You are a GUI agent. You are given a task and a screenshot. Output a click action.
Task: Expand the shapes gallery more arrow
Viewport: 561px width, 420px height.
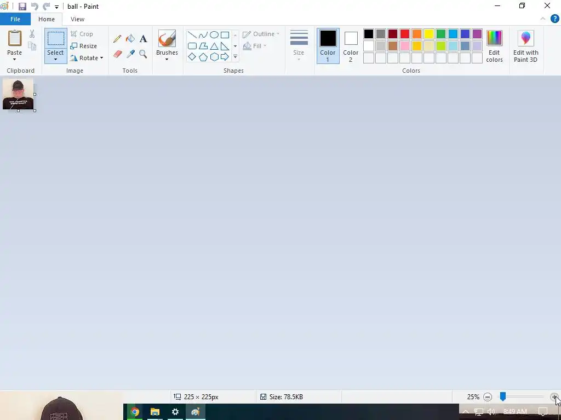pos(235,57)
